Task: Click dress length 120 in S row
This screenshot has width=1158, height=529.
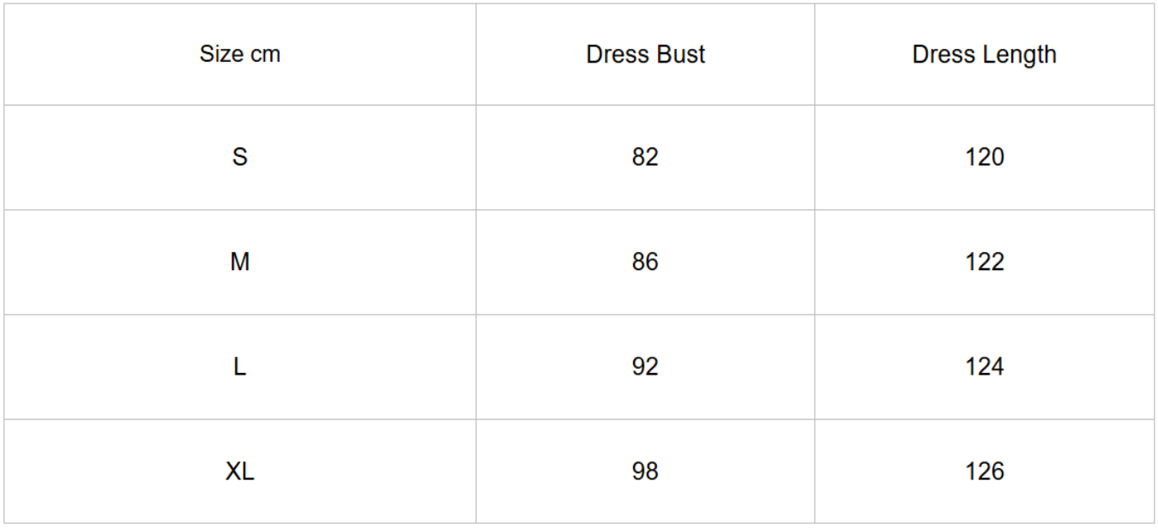Action: [x=984, y=157]
